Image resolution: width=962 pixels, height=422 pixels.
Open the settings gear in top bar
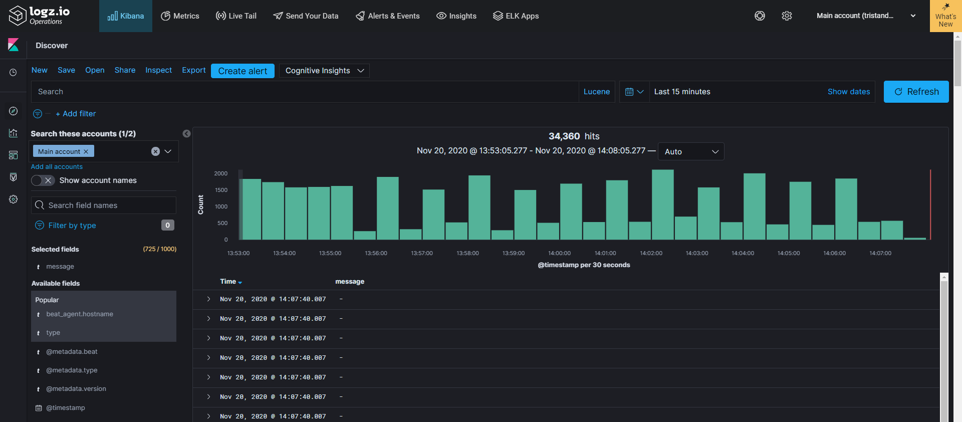(x=787, y=16)
